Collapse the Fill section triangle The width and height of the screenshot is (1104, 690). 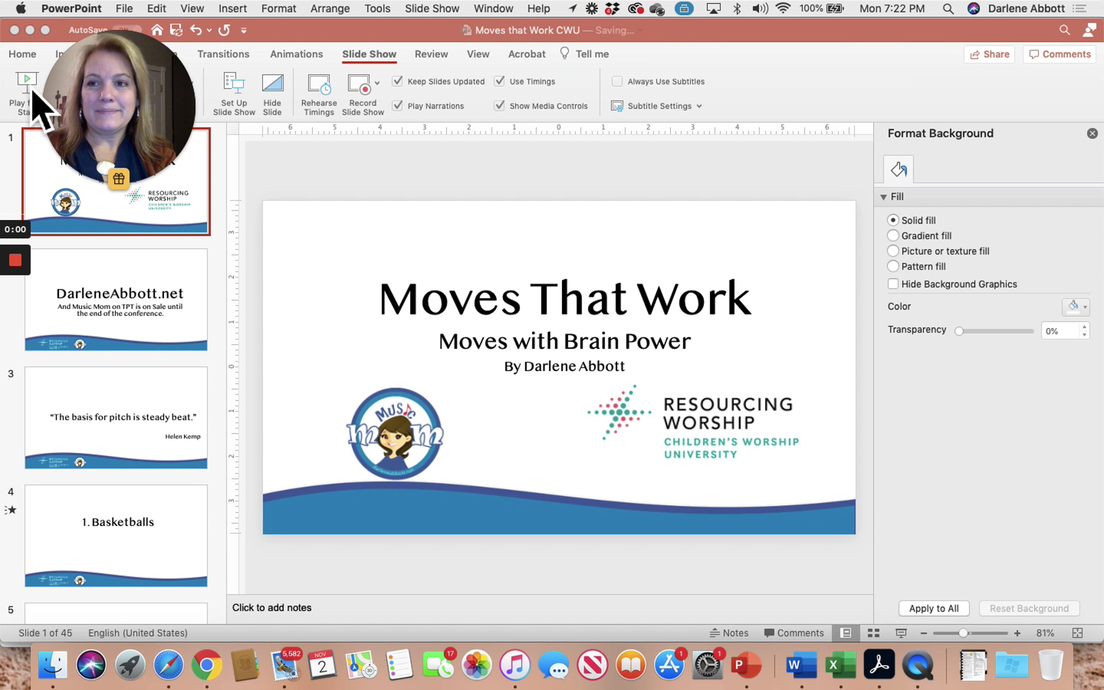pos(883,197)
